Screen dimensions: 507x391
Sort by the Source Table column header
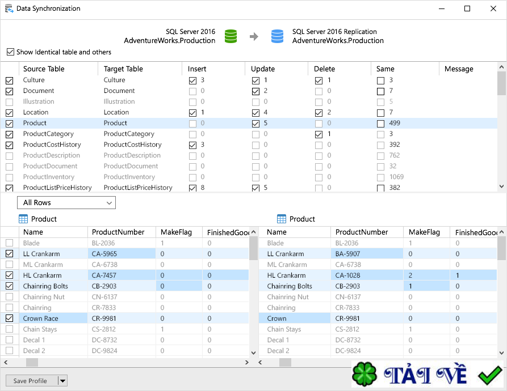pyautogui.click(x=58, y=69)
